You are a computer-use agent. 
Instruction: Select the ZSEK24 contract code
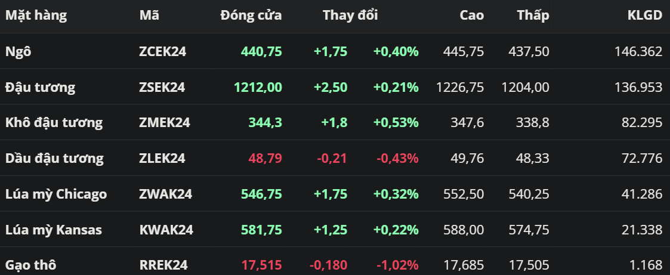(162, 87)
